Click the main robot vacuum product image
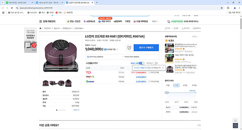The image size is (242, 130). pyautogui.click(x=61, y=56)
